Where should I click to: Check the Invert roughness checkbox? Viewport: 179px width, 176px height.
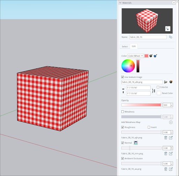149,127
